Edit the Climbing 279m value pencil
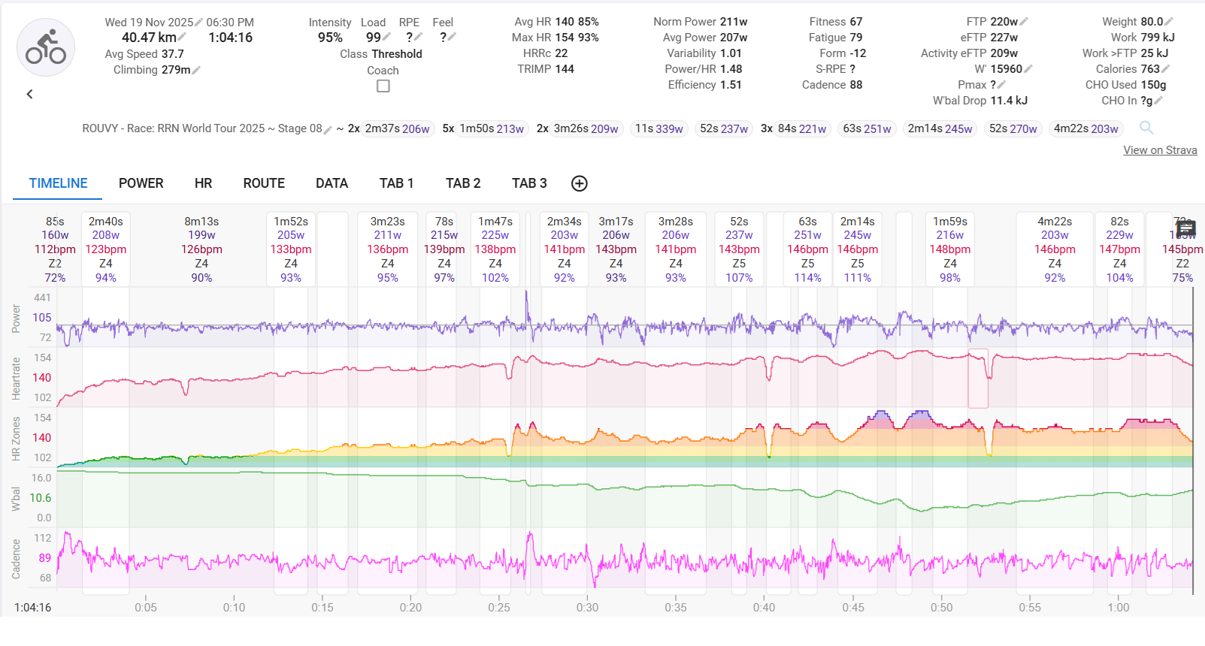Viewport: 1205px width, 646px height. pos(196,70)
